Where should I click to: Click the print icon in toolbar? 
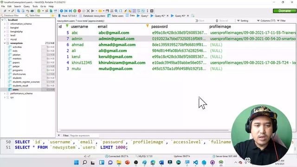pyautogui.click(x=32, y=11)
